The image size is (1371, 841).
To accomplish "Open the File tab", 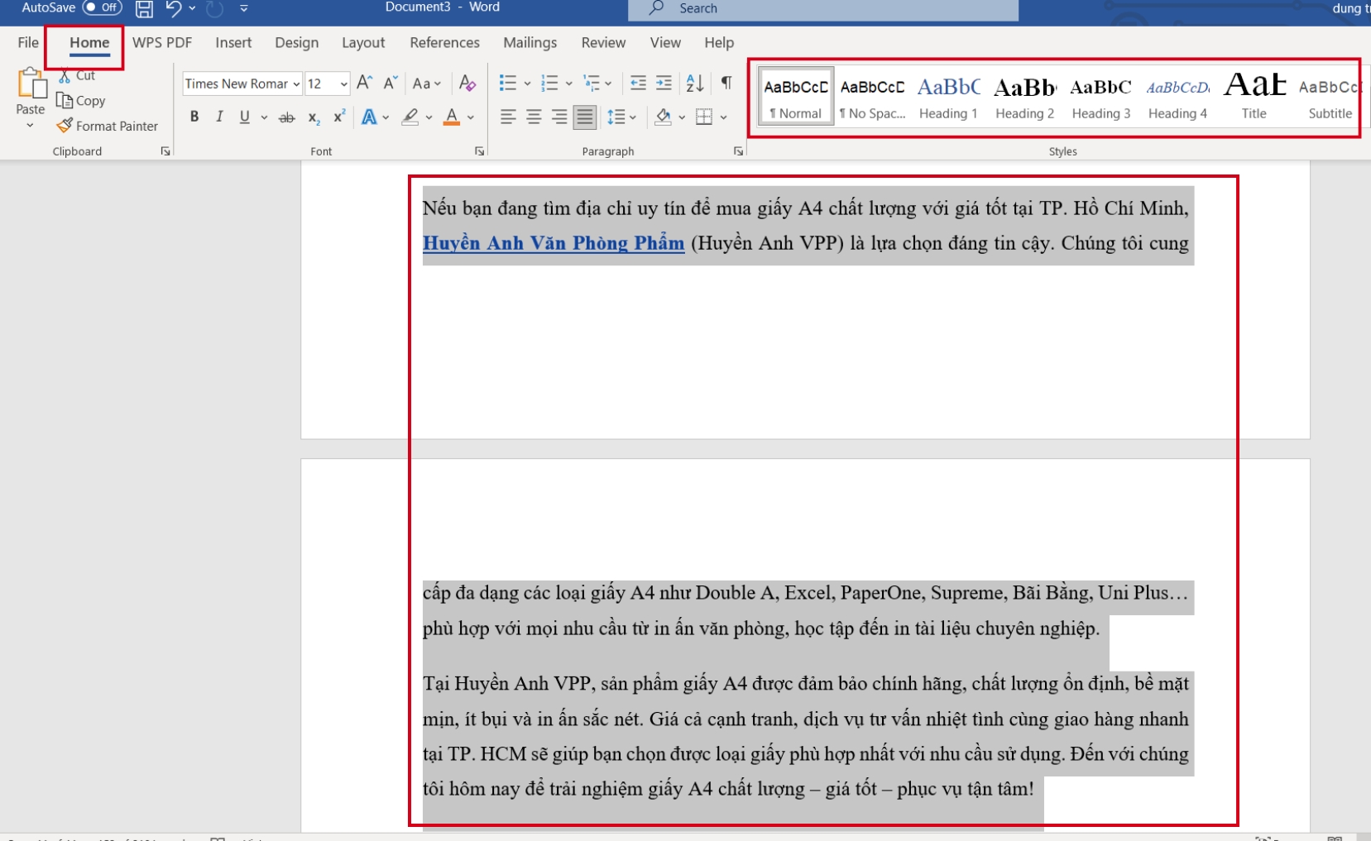I will click(28, 43).
